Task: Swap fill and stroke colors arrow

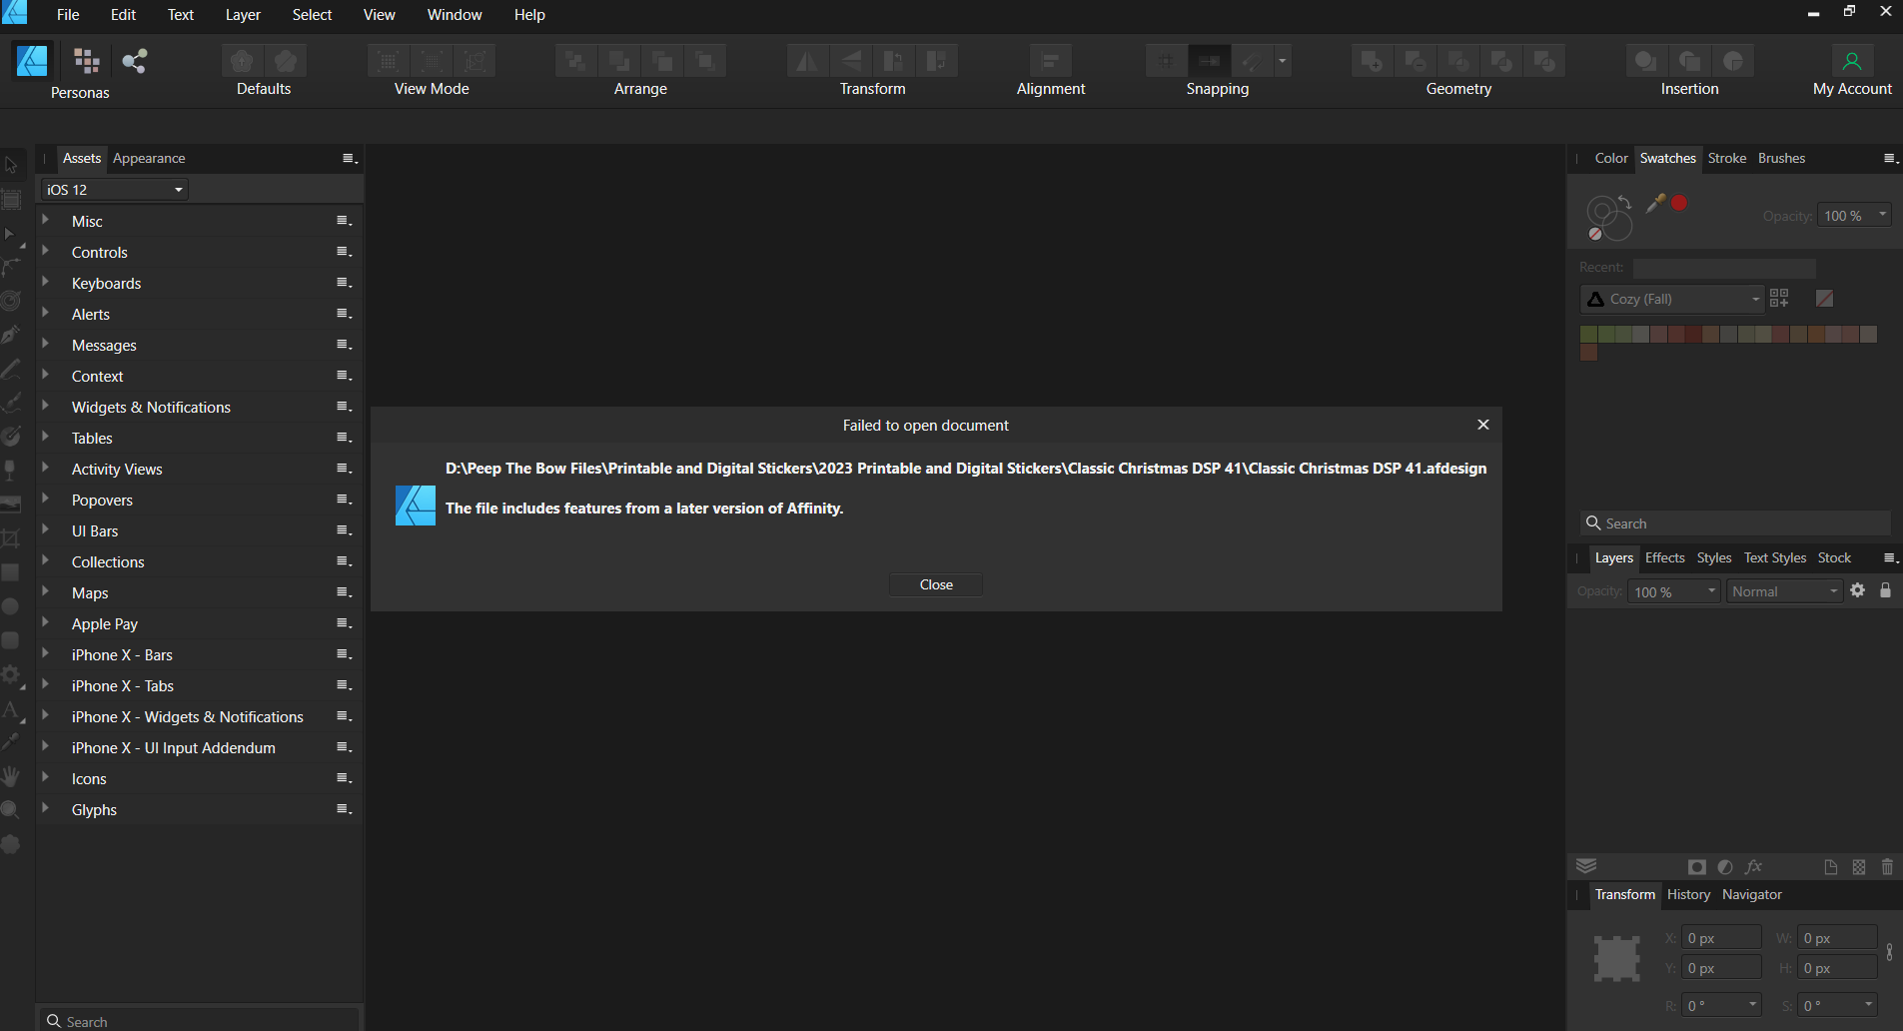Action: [x=1625, y=202]
